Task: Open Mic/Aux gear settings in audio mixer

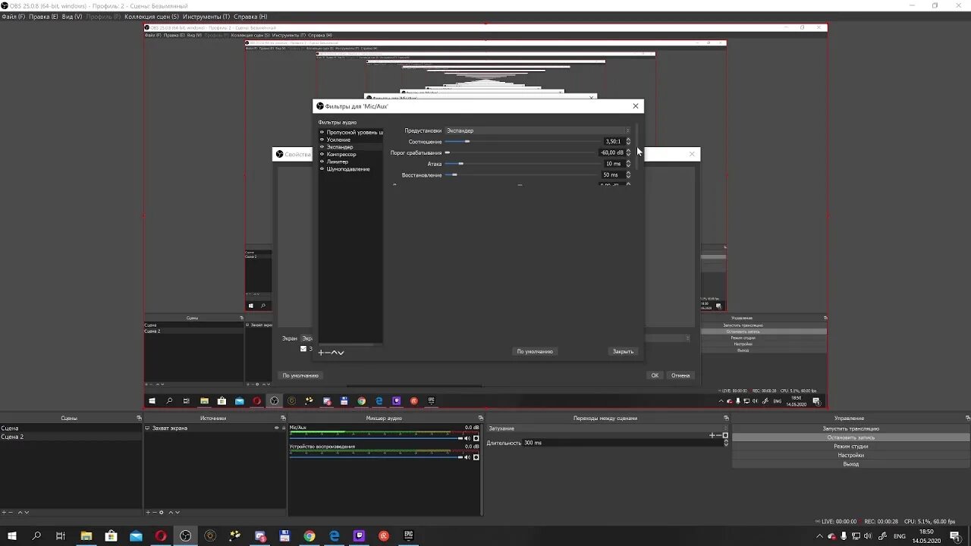Action: pos(476,438)
